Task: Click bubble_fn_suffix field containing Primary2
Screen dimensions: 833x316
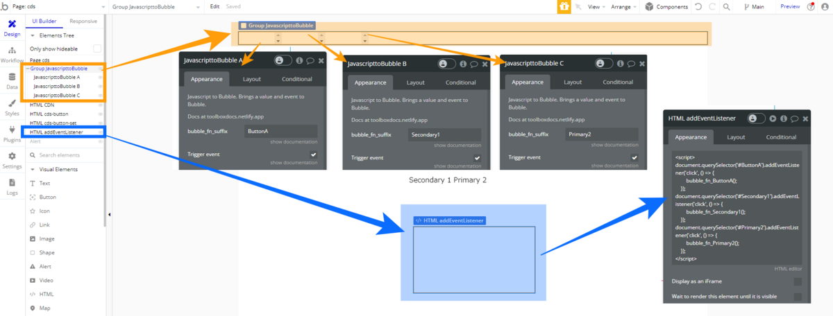Action: [601, 134]
